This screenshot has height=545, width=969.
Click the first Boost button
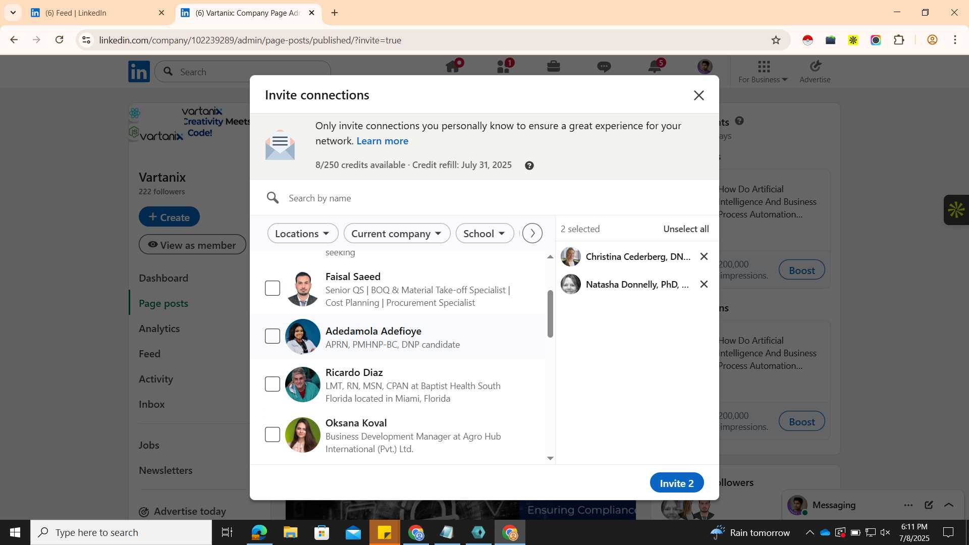point(802,270)
